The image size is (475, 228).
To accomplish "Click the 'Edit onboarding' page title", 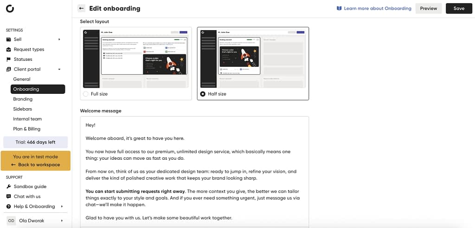I will (x=115, y=8).
